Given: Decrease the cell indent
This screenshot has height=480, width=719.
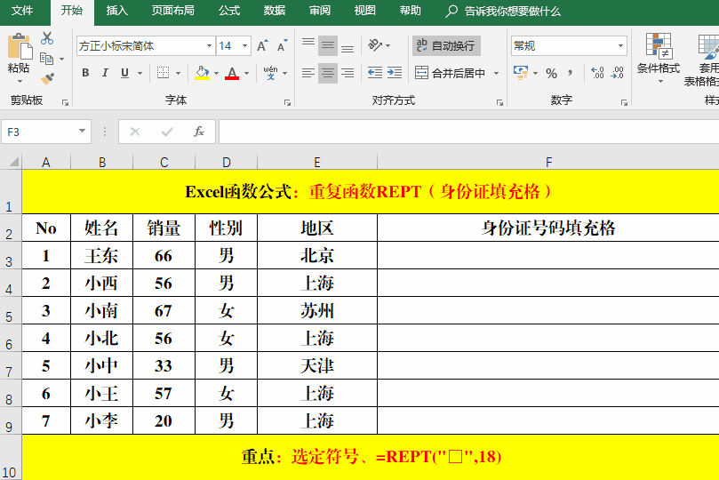Looking at the screenshot, I should [x=375, y=72].
